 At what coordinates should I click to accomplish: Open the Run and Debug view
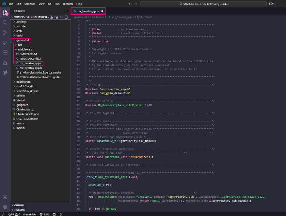pyautogui.click(x=5, y=43)
